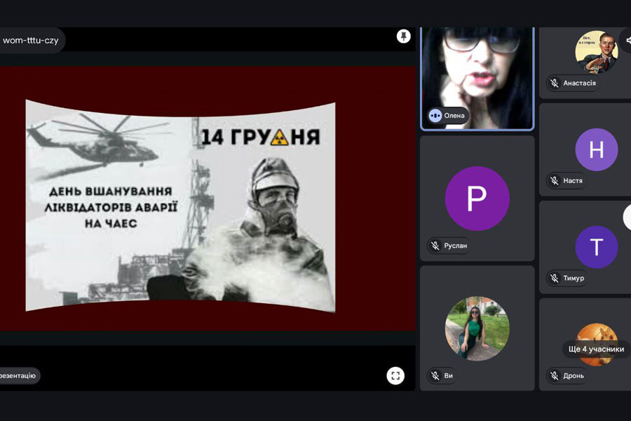The image size is (631, 421).
Task: Click the pin icon above the presentation
Action: tap(403, 36)
